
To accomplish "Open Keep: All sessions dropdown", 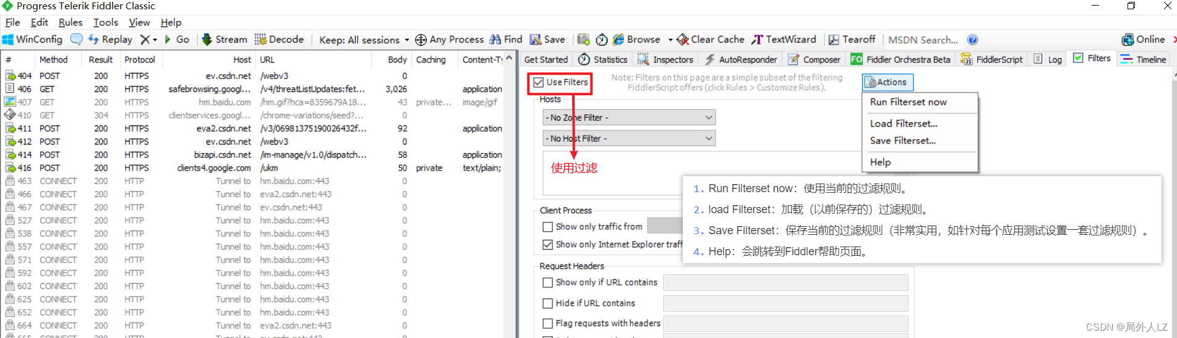I will (x=364, y=40).
